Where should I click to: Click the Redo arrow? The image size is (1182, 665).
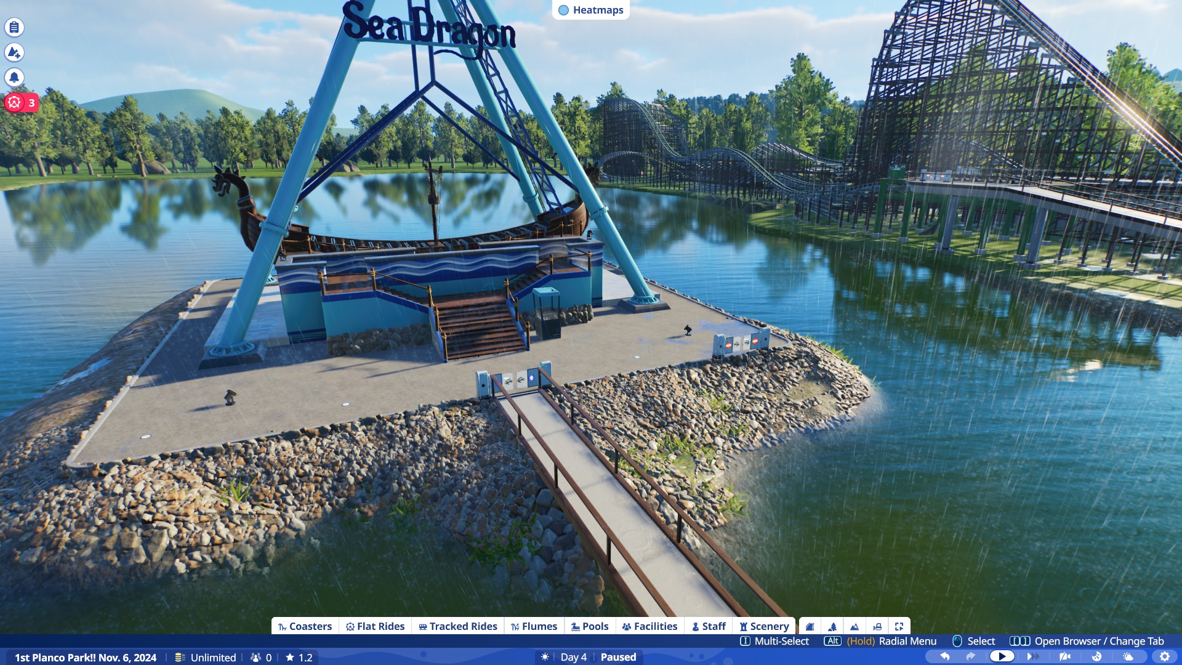coord(971,656)
